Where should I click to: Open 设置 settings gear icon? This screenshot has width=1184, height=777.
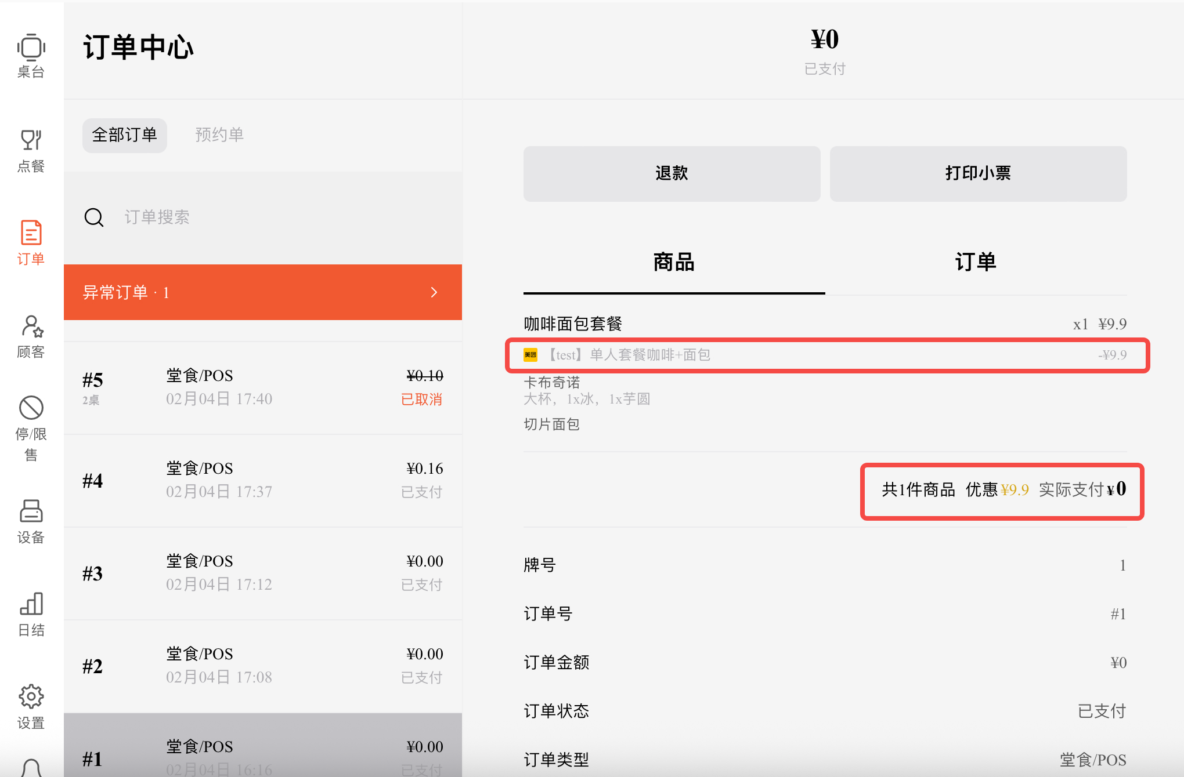tap(31, 698)
